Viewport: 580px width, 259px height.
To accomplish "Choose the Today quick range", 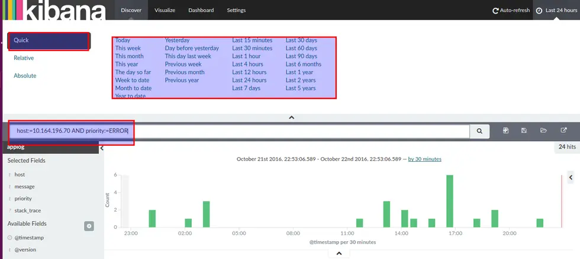I will click(123, 40).
